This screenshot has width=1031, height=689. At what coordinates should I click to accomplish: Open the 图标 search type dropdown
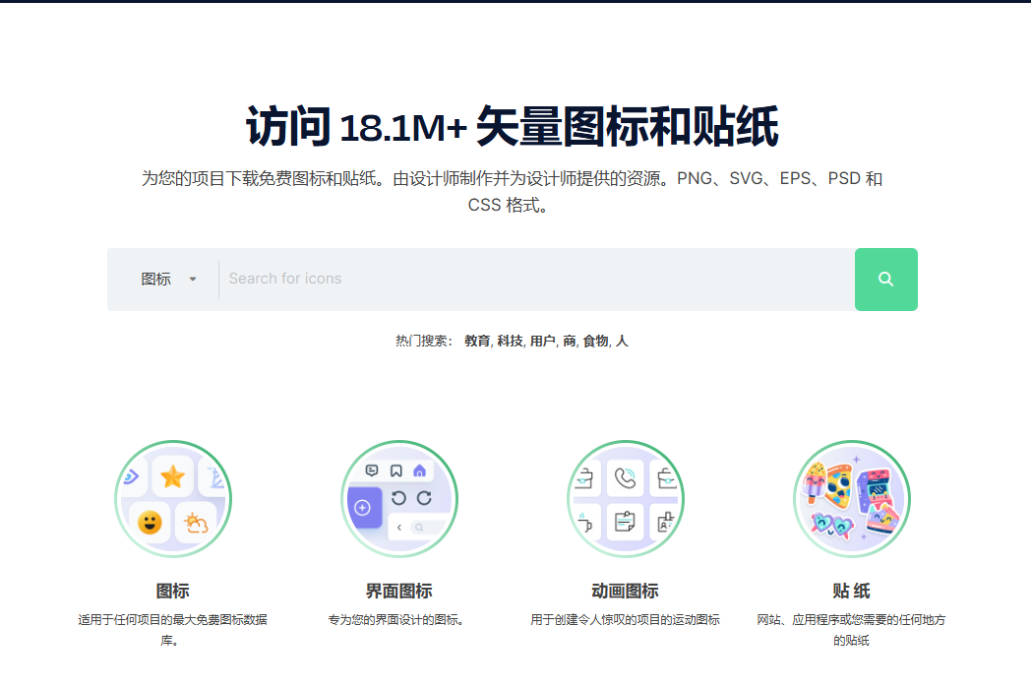[x=168, y=280]
